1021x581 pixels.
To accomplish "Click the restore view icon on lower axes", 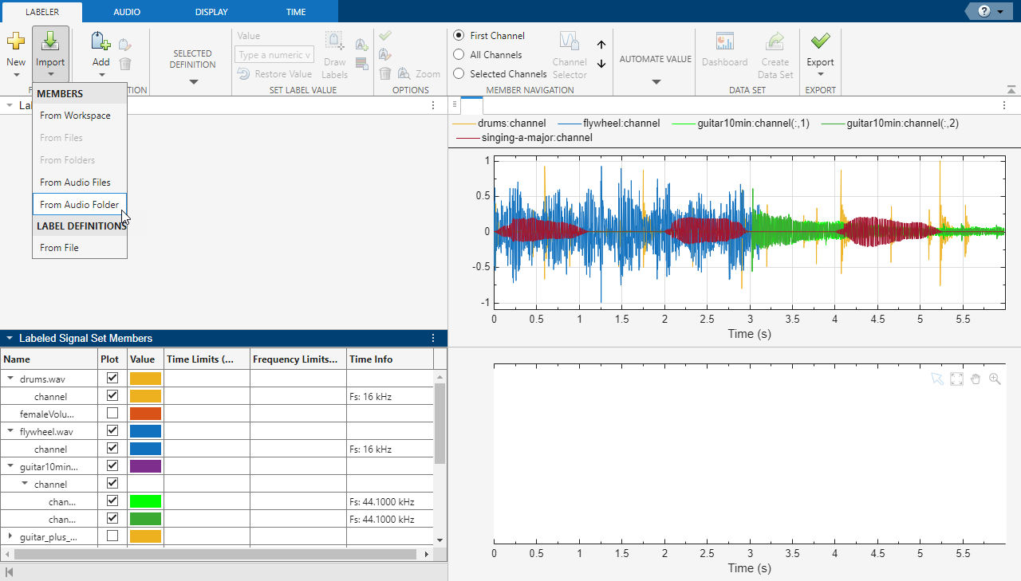I will [x=956, y=379].
